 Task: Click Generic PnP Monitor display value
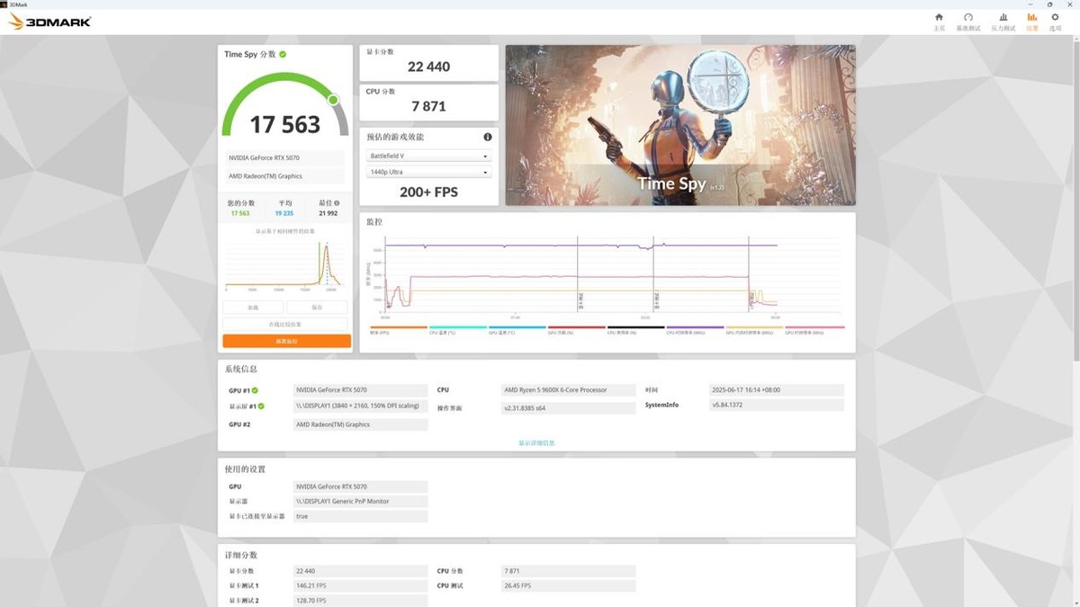pyautogui.click(x=361, y=502)
